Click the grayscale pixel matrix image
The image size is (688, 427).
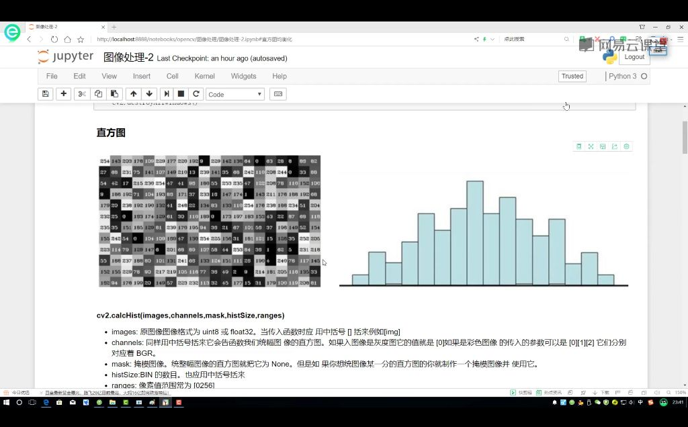[x=210, y=221]
